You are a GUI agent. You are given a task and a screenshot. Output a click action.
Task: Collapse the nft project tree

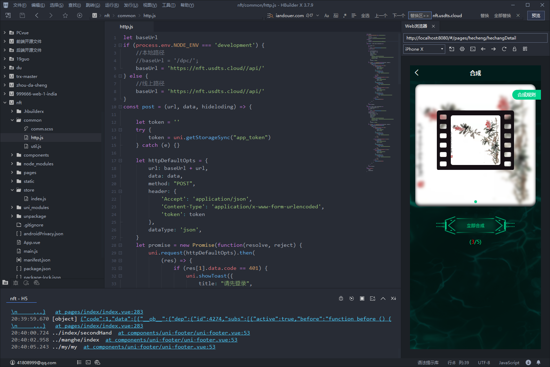(5, 102)
